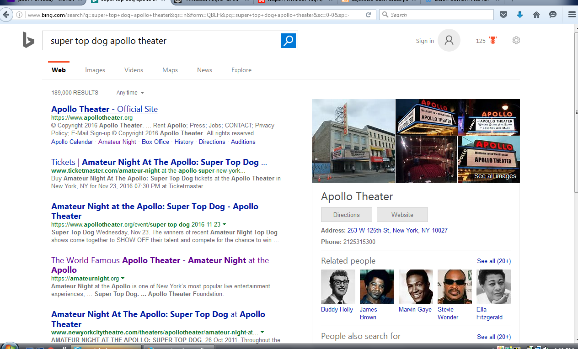Click the Directions button for Apollo Theater
This screenshot has width=578, height=349.
point(347,215)
